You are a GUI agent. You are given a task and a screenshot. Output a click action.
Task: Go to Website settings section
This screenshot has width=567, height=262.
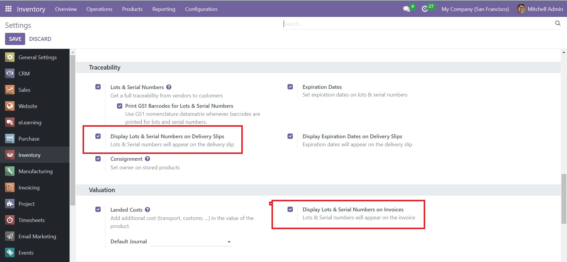coord(35,106)
